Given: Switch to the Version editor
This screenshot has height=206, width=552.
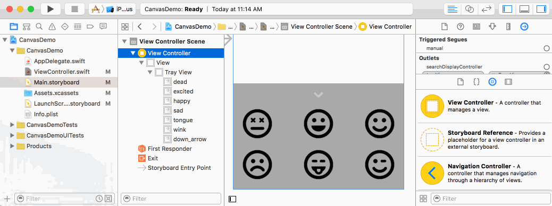Looking at the screenshot, I should (486, 9).
